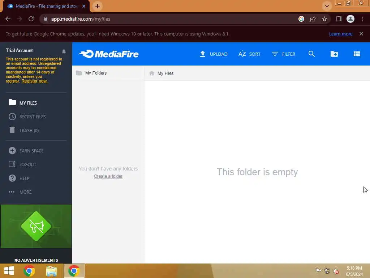Select the MediaFire browser tab

point(46,6)
